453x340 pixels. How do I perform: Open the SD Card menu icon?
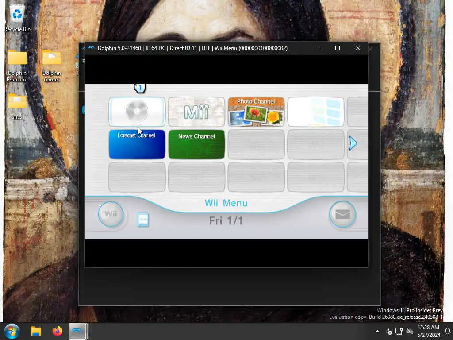(143, 220)
